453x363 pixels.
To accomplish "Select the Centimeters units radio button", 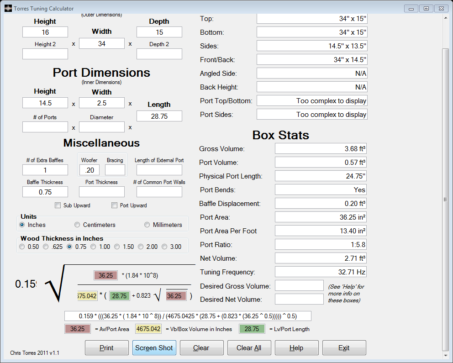I will (x=77, y=225).
